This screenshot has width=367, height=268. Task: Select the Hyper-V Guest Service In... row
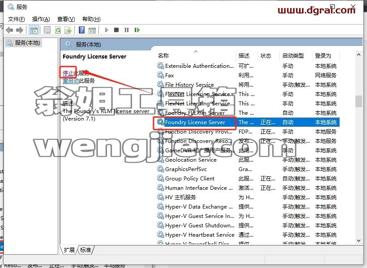(x=248, y=216)
